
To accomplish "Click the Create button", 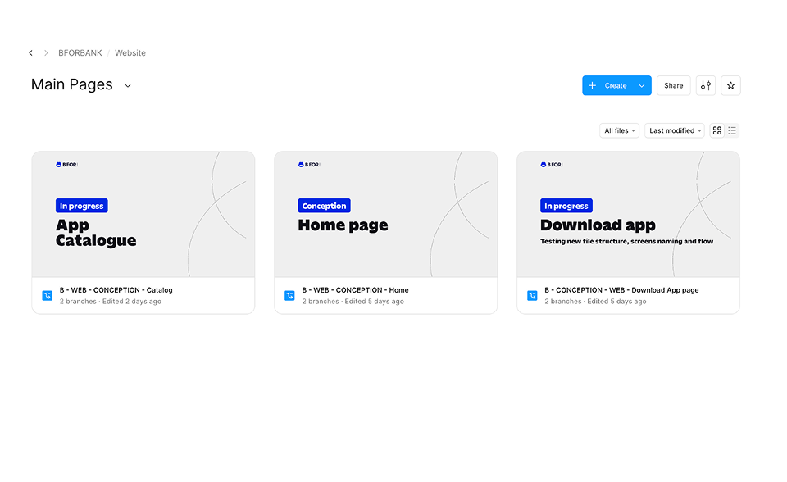I will click(x=608, y=85).
